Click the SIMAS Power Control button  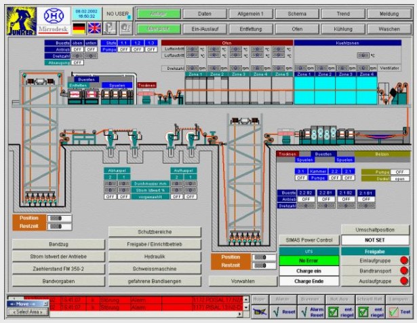(x=306, y=240)
